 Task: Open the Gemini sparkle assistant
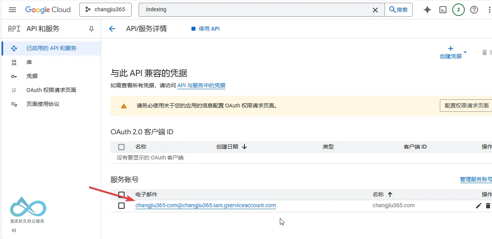click(427, 10)
